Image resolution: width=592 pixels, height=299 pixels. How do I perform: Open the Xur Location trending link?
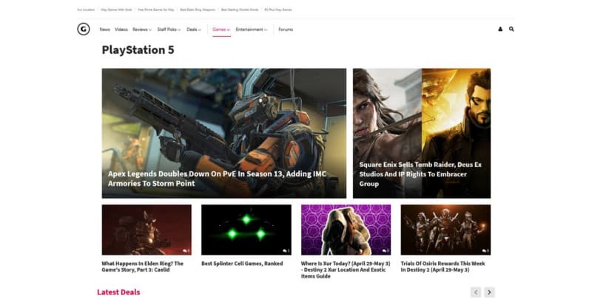point(86,10)
